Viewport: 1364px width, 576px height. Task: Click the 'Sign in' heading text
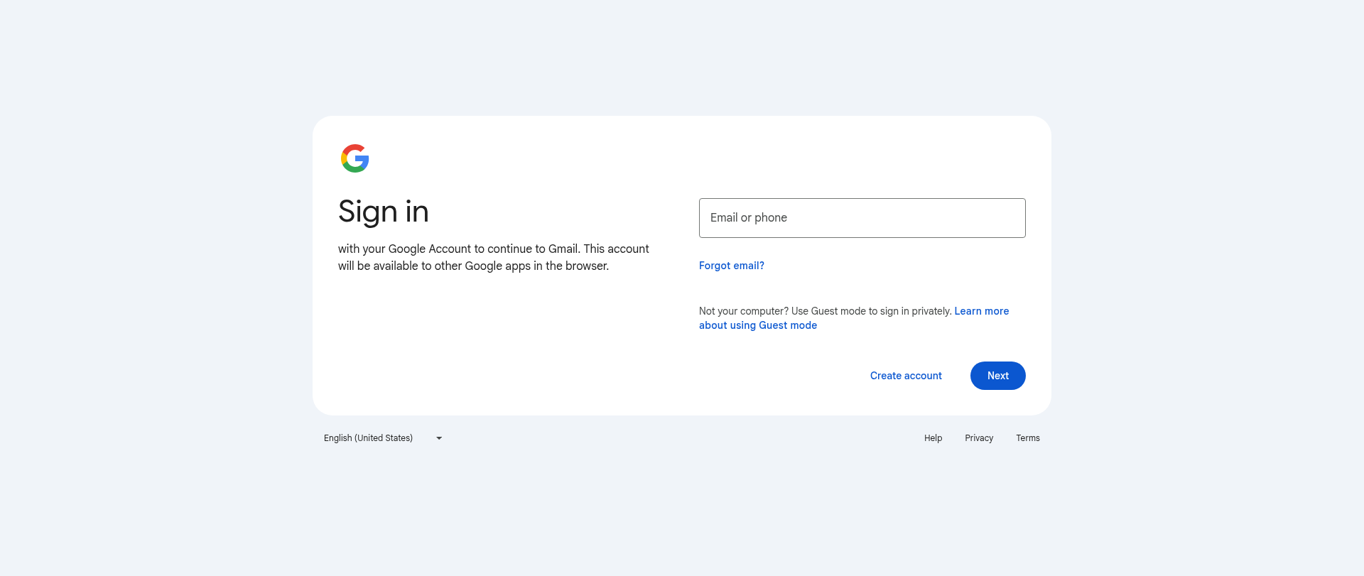click(384, 212)
